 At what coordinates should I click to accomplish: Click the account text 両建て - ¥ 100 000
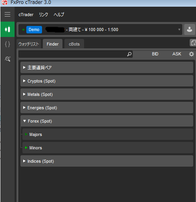click(86, 29)
